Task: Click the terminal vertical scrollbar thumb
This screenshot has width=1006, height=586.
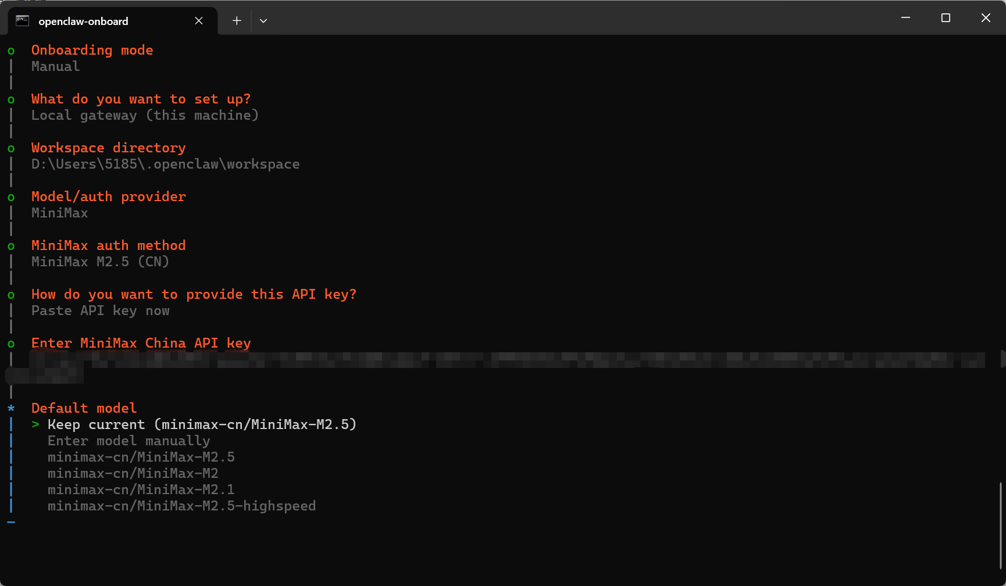Action: (1001, 526)
